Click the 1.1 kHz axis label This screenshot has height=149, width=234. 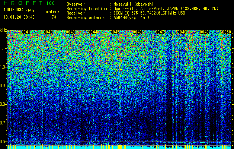(x=3, y=48)
